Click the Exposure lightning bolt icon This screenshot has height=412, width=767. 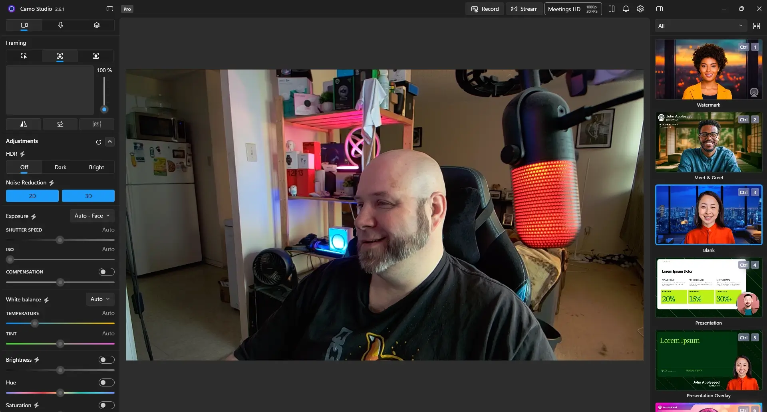pos(34,216)
